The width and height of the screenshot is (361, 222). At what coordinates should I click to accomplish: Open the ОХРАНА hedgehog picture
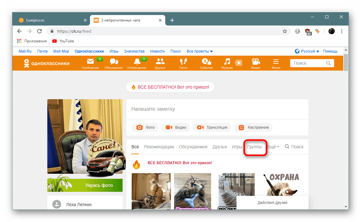tap(281, 184)
